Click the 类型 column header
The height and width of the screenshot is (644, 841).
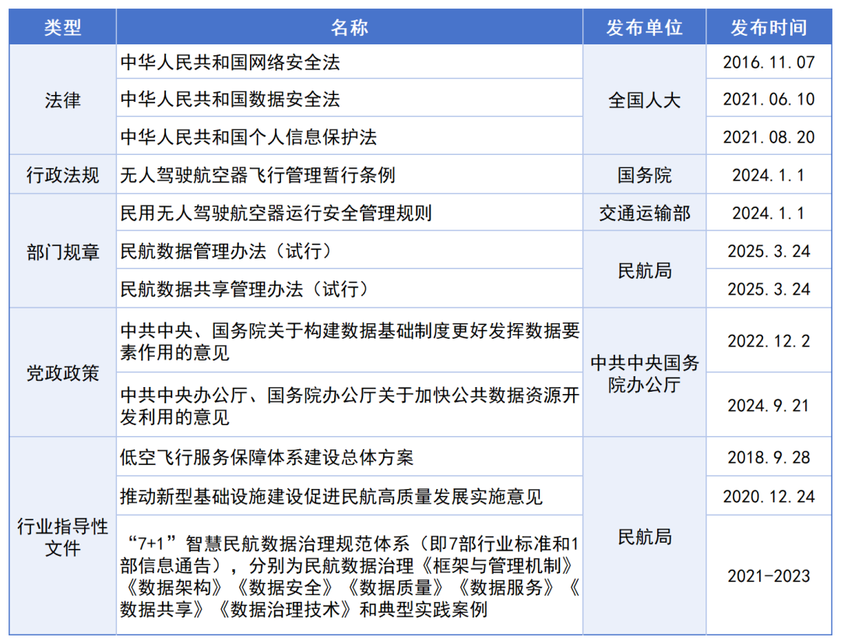(62, 28)
